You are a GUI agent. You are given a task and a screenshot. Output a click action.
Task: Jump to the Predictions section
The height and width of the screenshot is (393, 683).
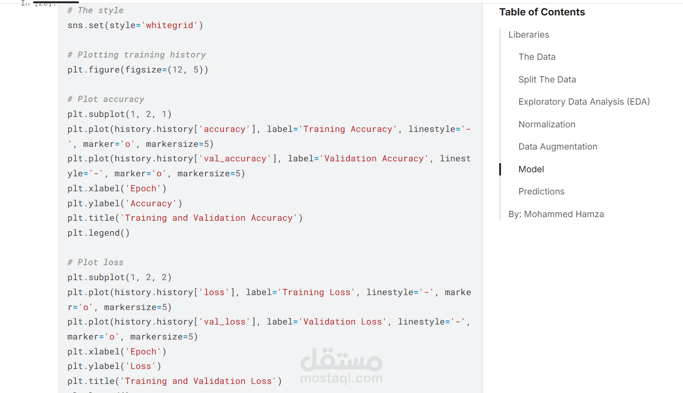[541, 192]
